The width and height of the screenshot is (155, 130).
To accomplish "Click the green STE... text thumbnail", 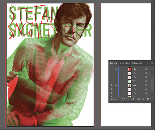I will [129, 81].
